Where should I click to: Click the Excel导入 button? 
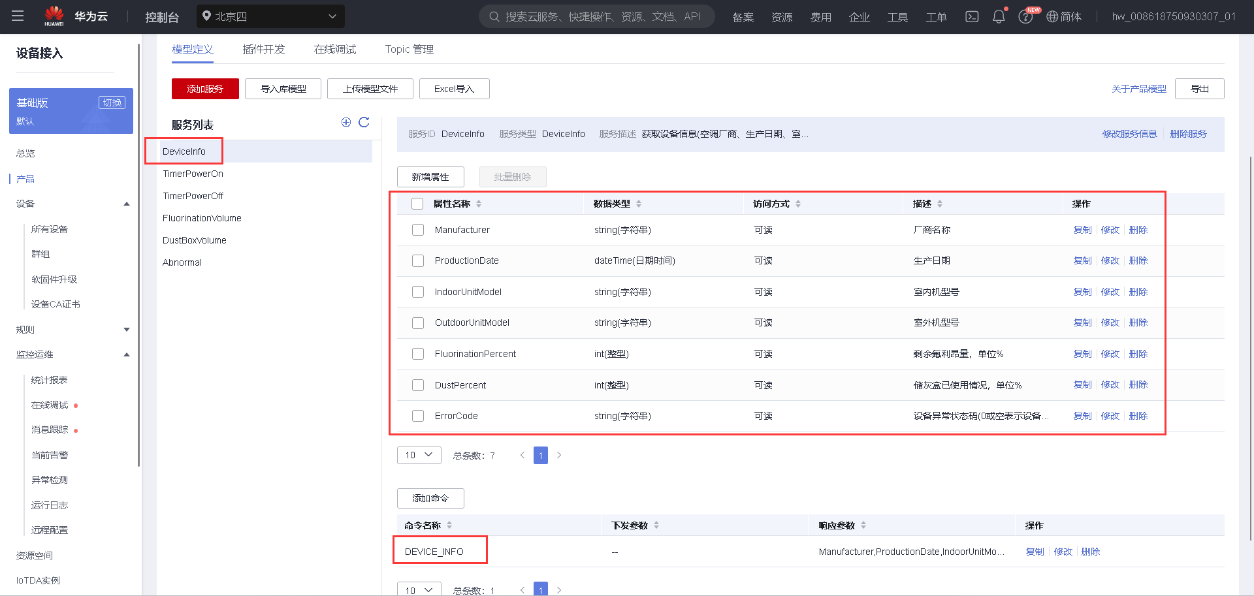tap(455, 89)
